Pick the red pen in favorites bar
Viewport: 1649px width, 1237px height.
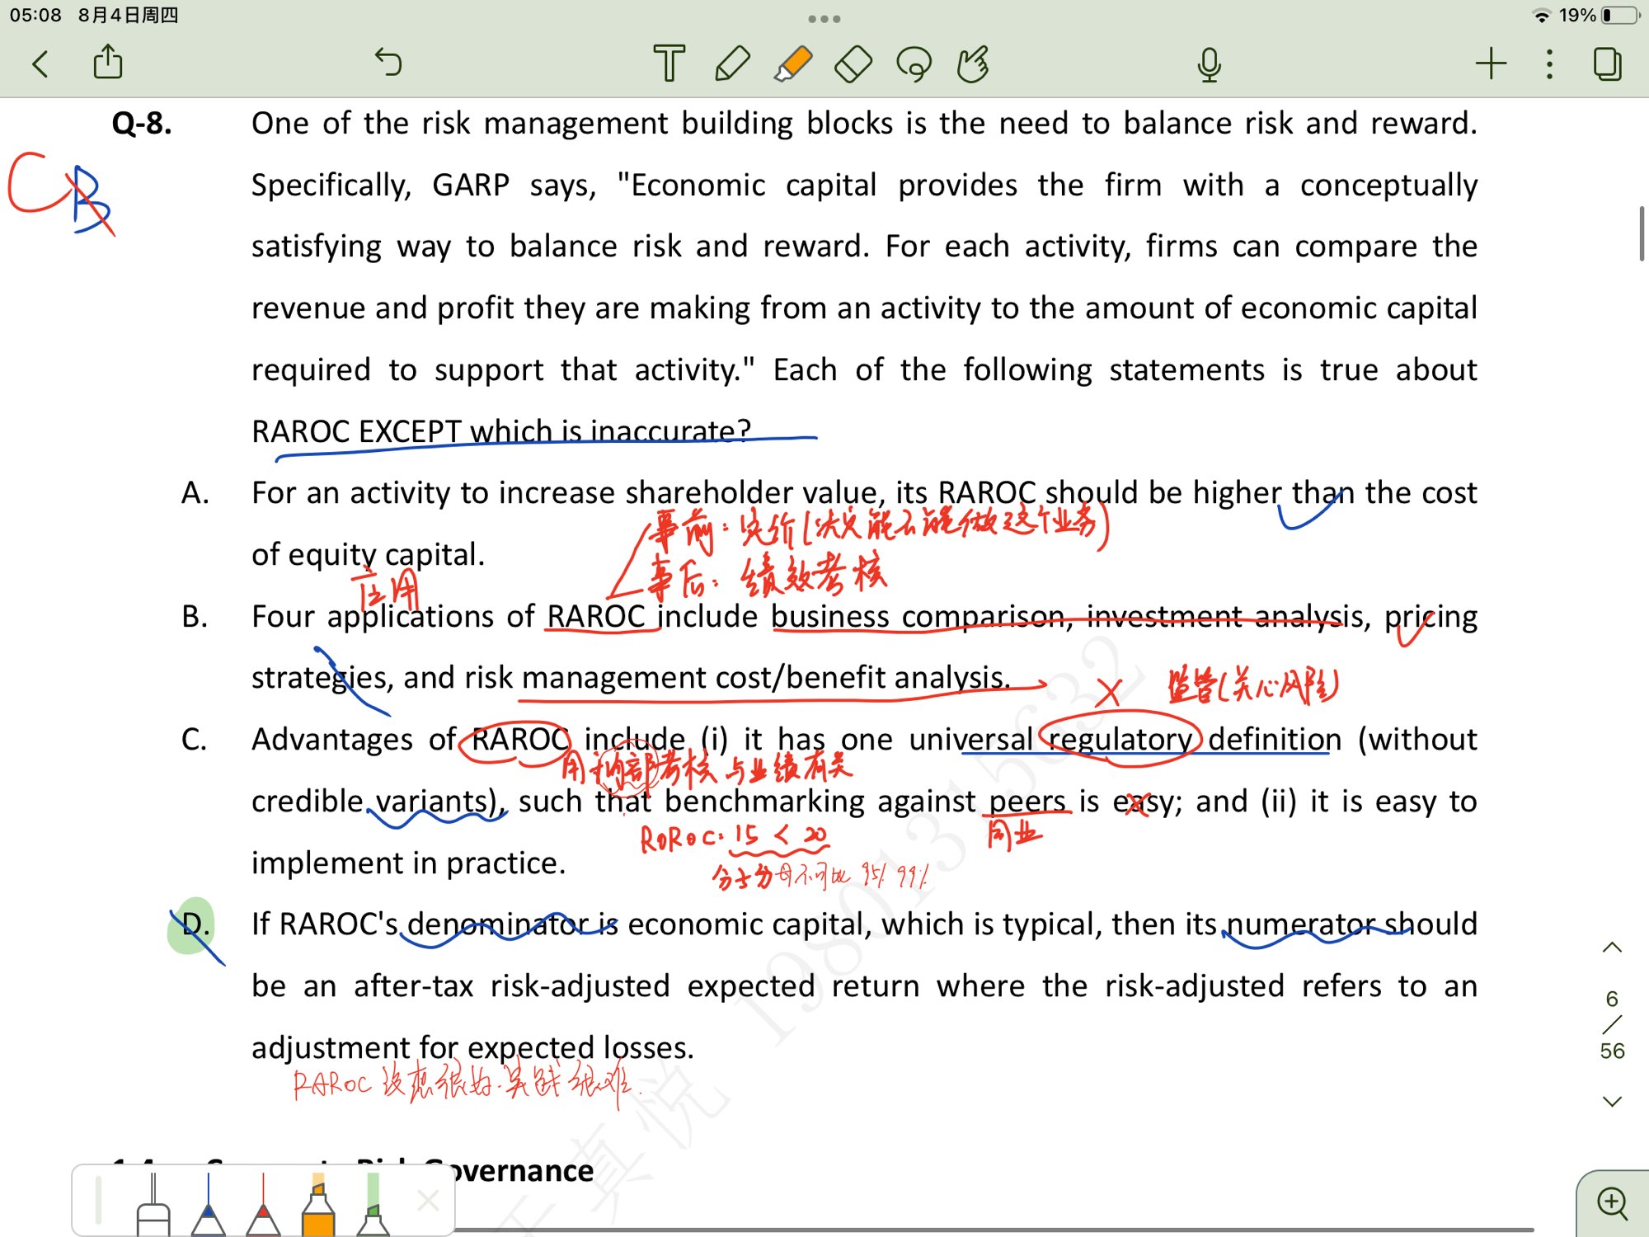tap(263, 1206)
